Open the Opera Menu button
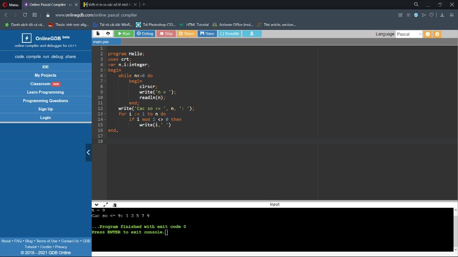 pyautogui.click(x=11, y=4)
